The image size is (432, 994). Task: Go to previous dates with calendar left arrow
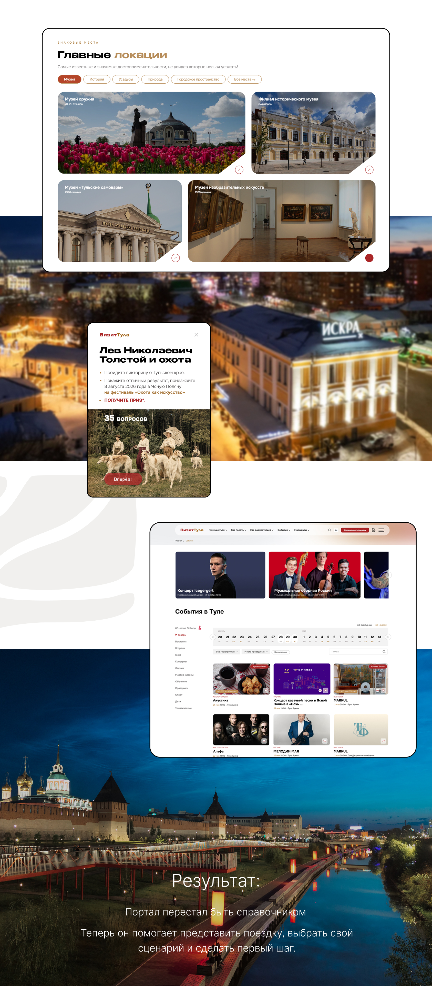[x=213, y=637]
